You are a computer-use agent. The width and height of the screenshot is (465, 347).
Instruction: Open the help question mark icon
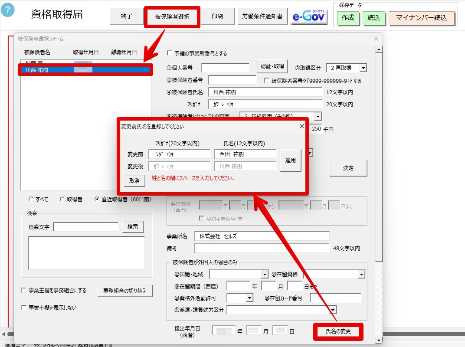click(8, 10)
